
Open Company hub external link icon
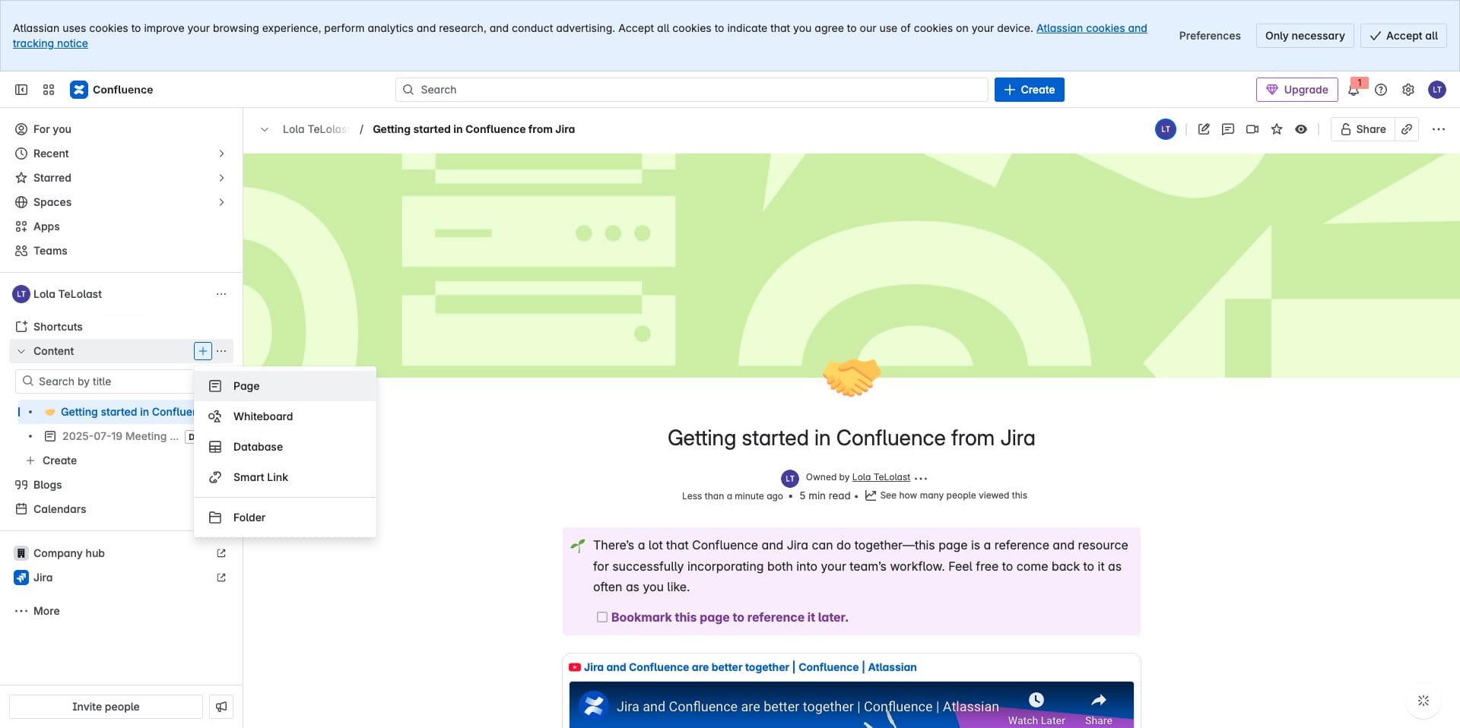[221, 553]
